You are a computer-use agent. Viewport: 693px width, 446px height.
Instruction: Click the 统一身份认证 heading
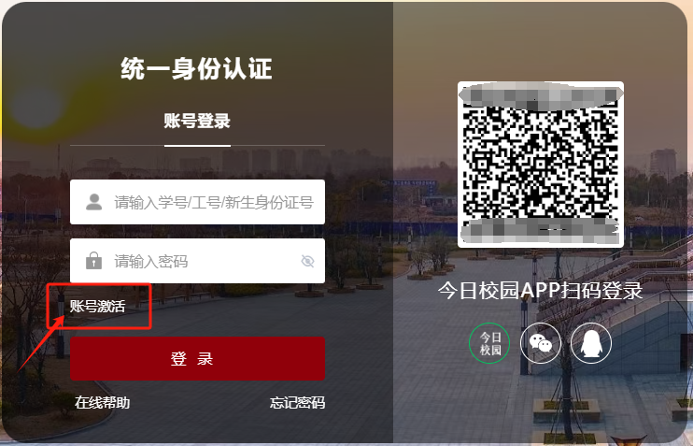[x=196, y=68]
